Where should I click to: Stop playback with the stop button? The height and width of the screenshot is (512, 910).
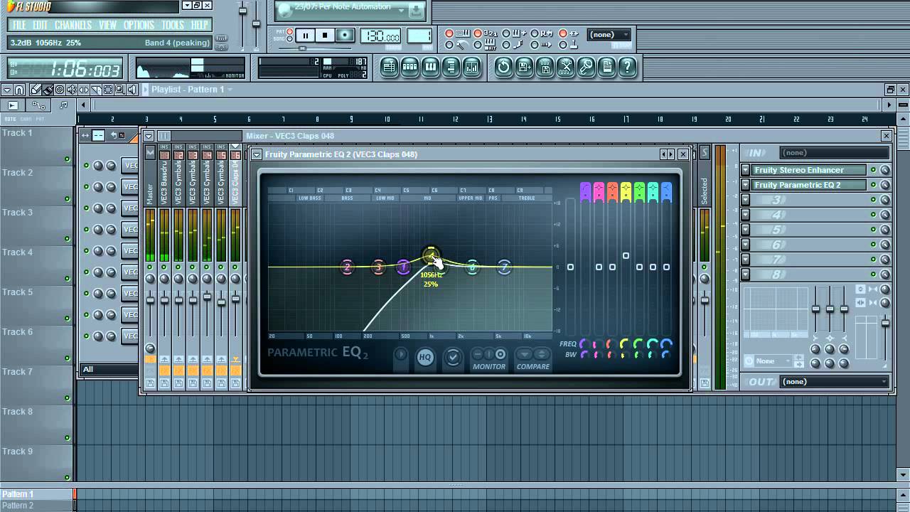[x=325, y=36]
